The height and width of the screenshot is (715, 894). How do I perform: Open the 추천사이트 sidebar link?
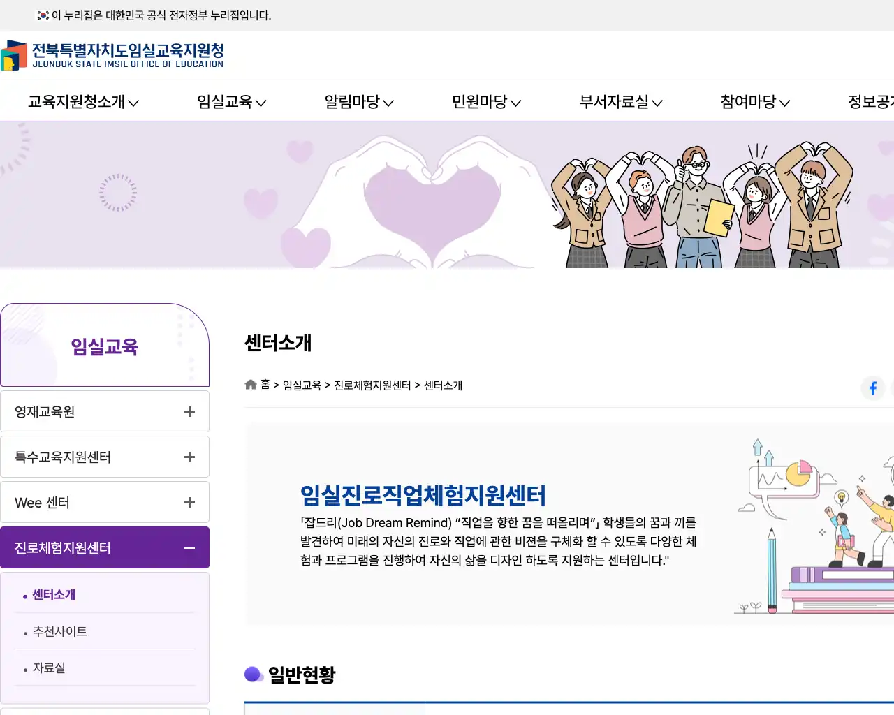(x=59, y=631)
